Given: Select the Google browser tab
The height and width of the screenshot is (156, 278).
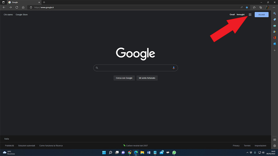Looking at the screenshot, I should 24,2.
